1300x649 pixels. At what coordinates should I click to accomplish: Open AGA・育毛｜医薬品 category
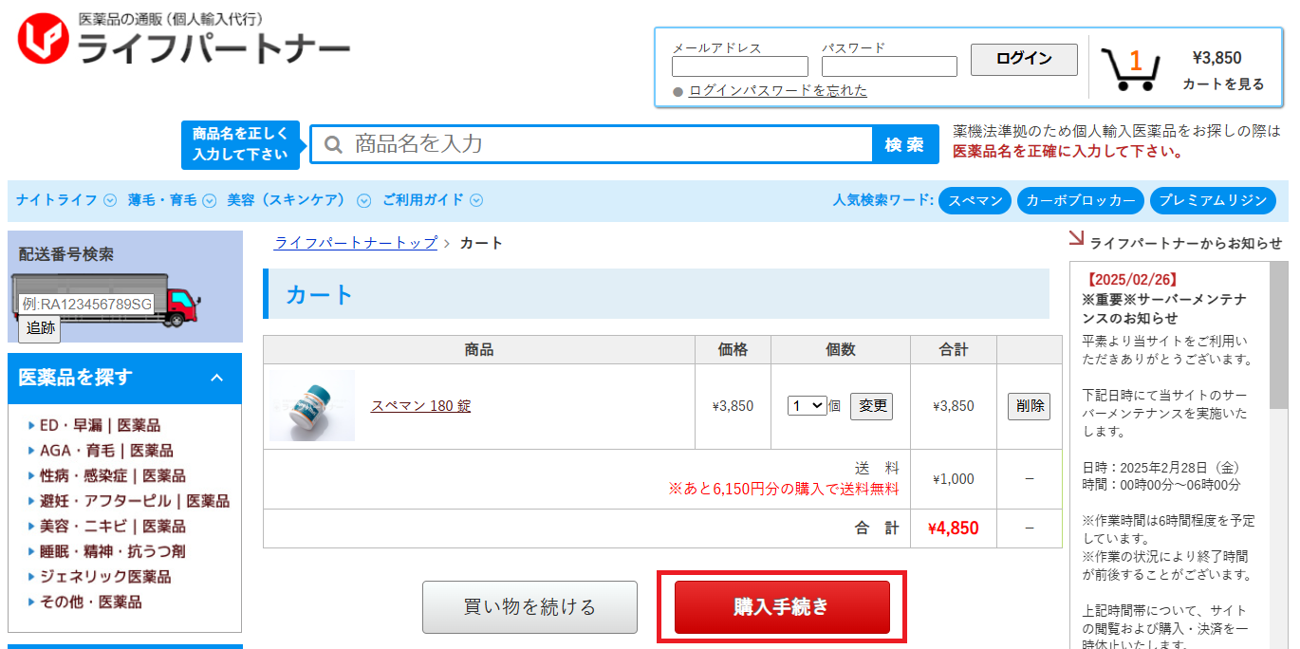pos(106,451)
